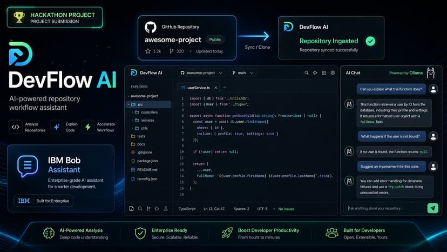
Task: Click the green Repository Ingested checkmark
Action: point(370,41)
